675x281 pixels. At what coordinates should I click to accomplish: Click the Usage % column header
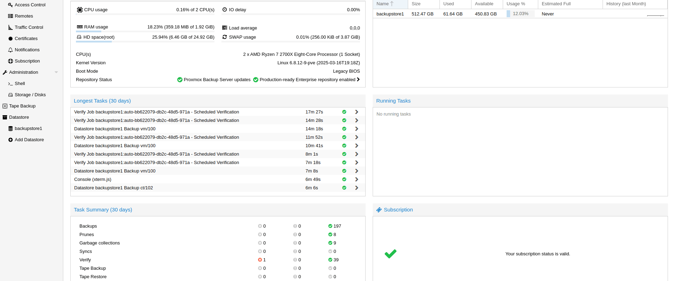coord(516,4)
